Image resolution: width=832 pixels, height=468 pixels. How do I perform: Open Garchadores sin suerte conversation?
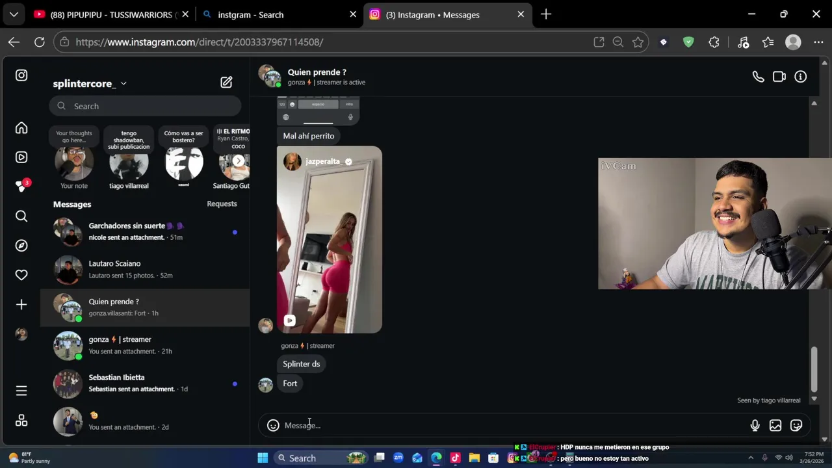coord(145,231)
